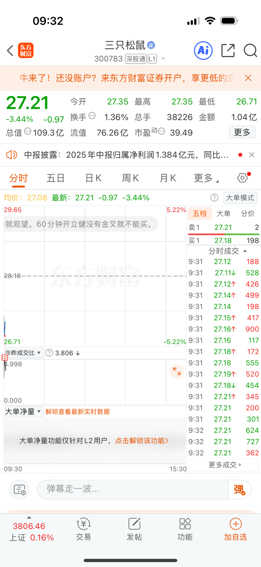Tap the 深股通 tag

pos(136,59)
